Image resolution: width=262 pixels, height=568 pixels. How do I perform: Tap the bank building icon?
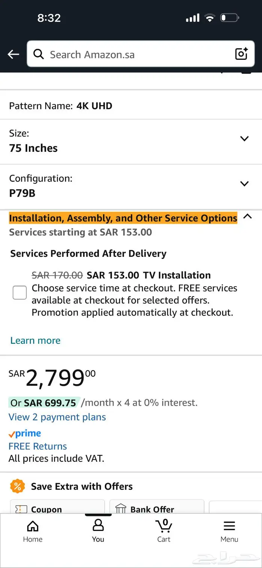pyautogui.click(x=121, y=509)
